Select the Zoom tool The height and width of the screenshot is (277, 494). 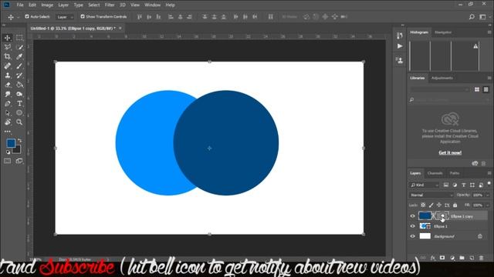[19, 122]
